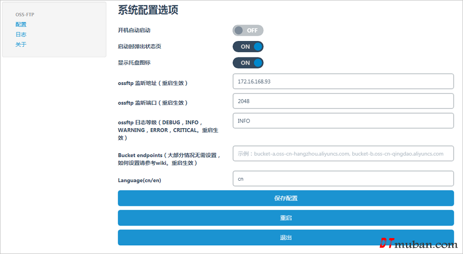
Task: Open the 日志 page in sidebar
Action: [x=21, y=35]
